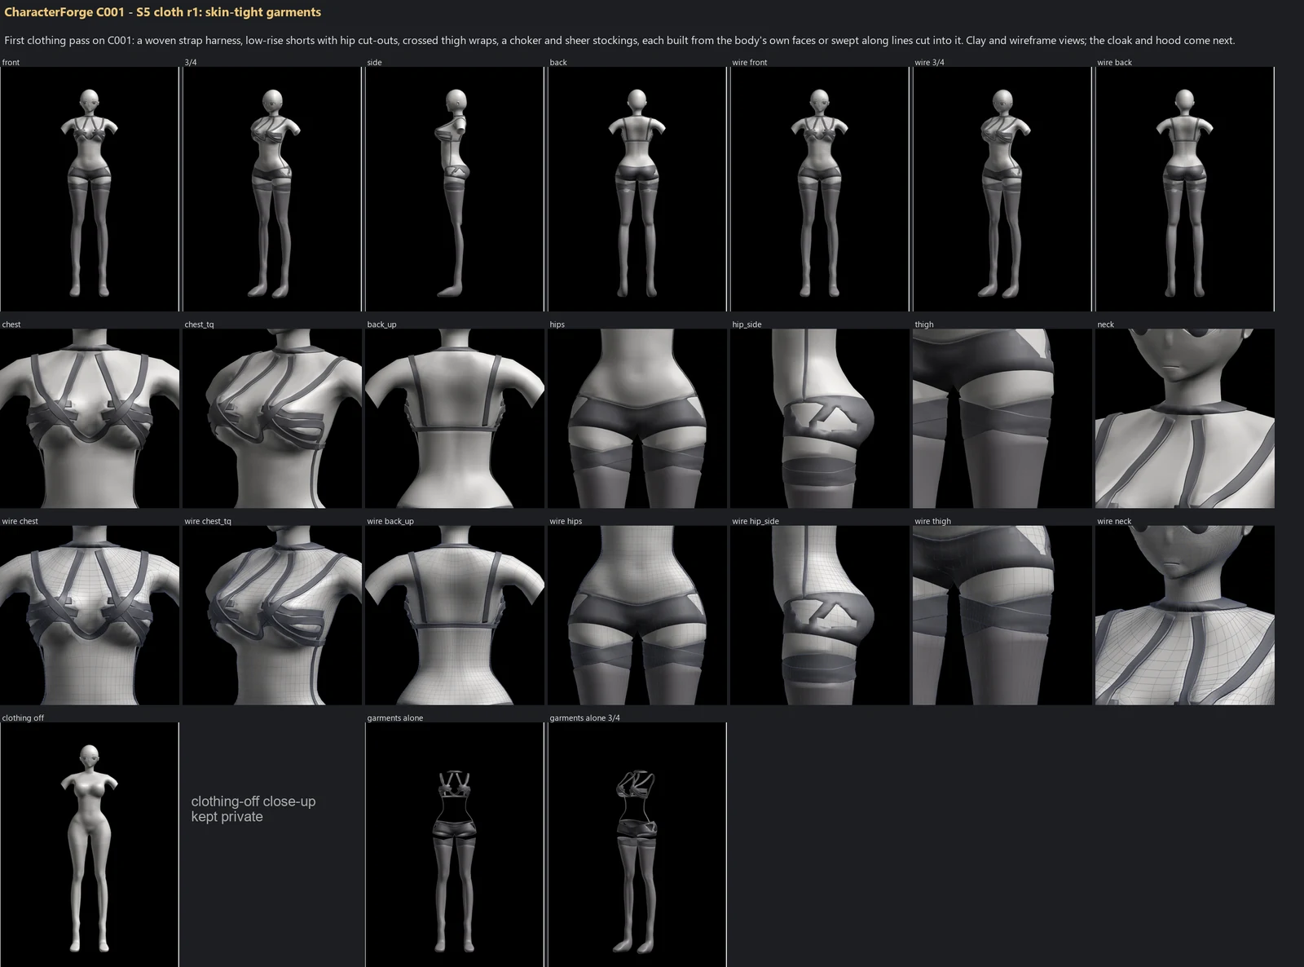Click the 'hip_side' caption label
This screenshot has width=1304, height=967.
click(747, 325)
